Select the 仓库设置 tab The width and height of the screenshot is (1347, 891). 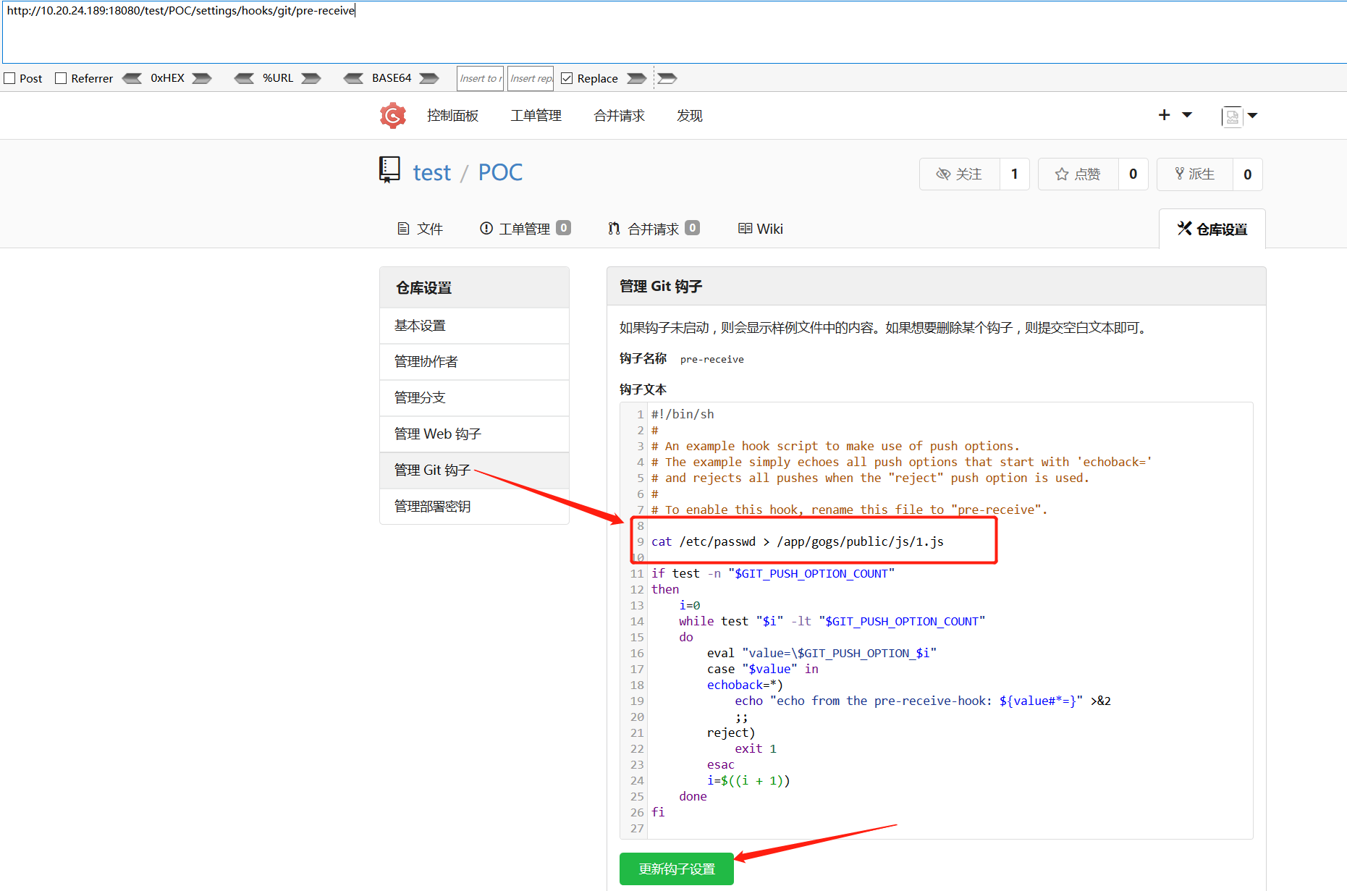click(1212, 229)
